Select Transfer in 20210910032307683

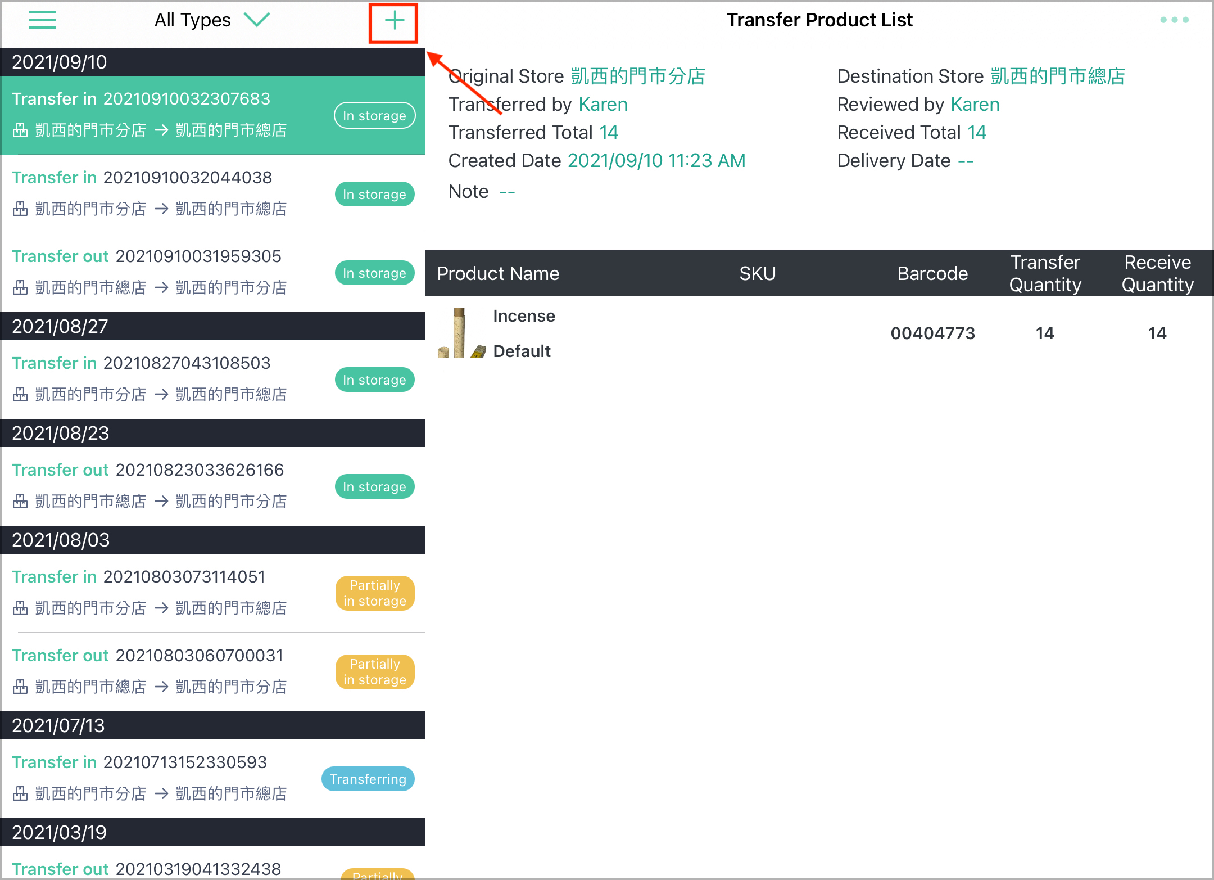tap(212, 115)
